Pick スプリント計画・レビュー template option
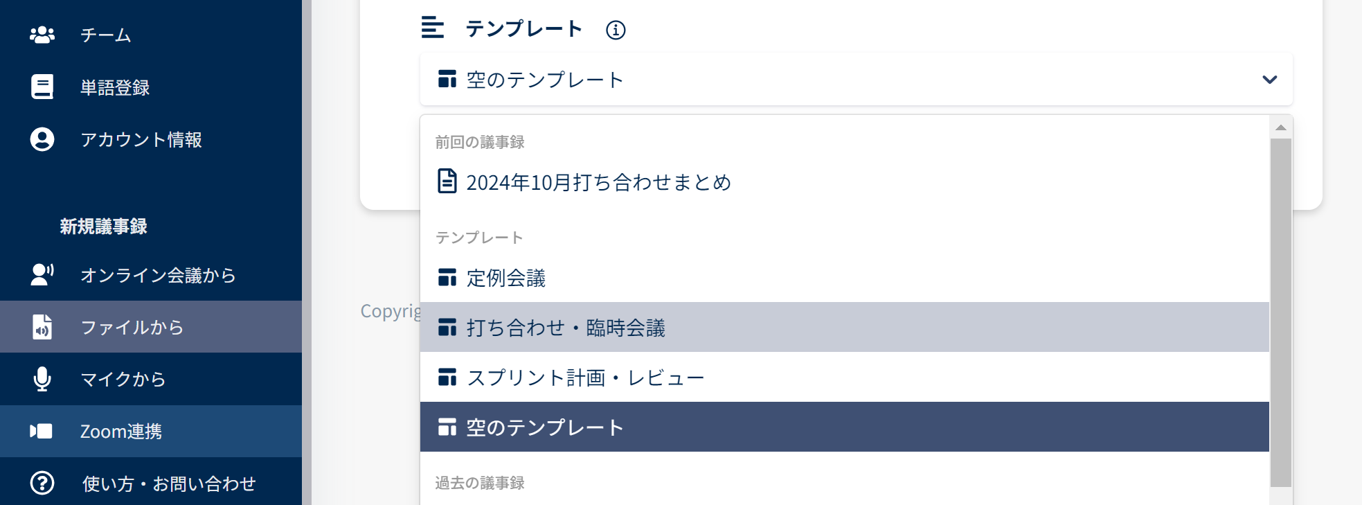Screen dimensions: 1362x505 click(x=585, y=378)
